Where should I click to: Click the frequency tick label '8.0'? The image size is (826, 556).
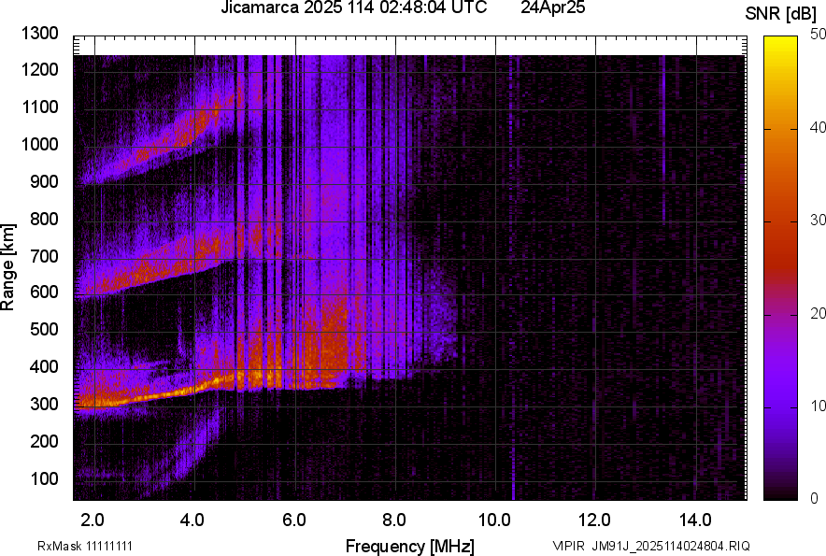coord(394,520)
